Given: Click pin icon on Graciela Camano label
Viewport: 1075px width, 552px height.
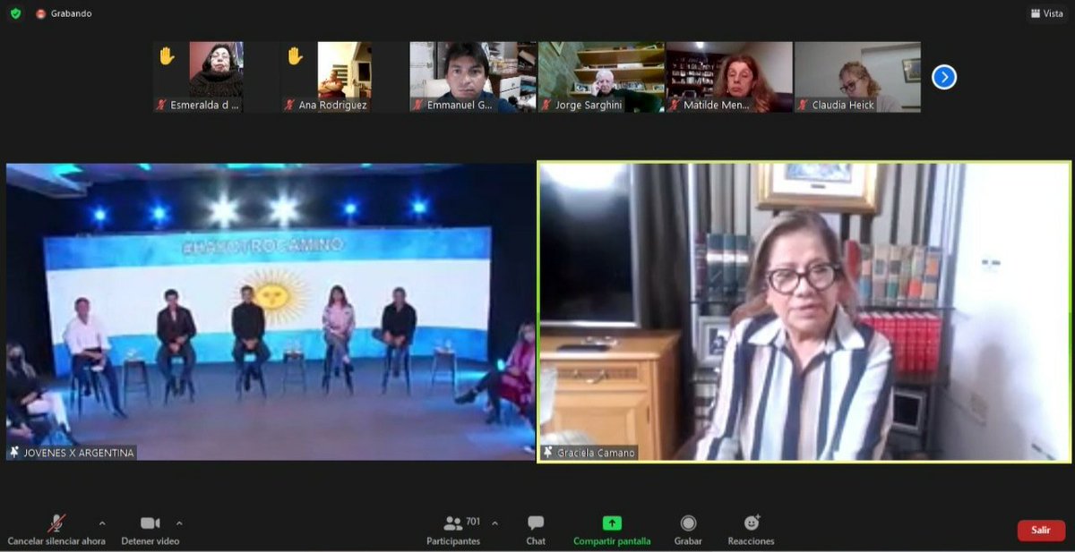Looking at the screenshot, I should (x=548, y=453).
